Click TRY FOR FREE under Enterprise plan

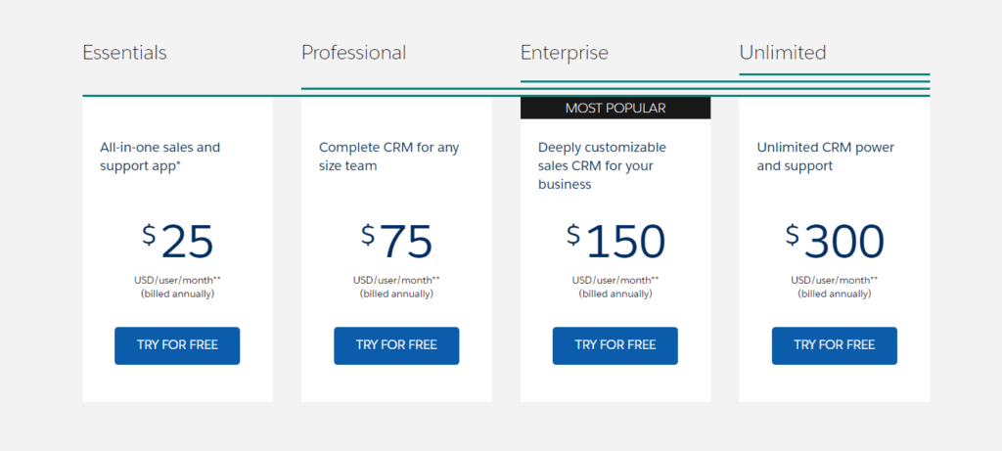(x=615, y=345)
